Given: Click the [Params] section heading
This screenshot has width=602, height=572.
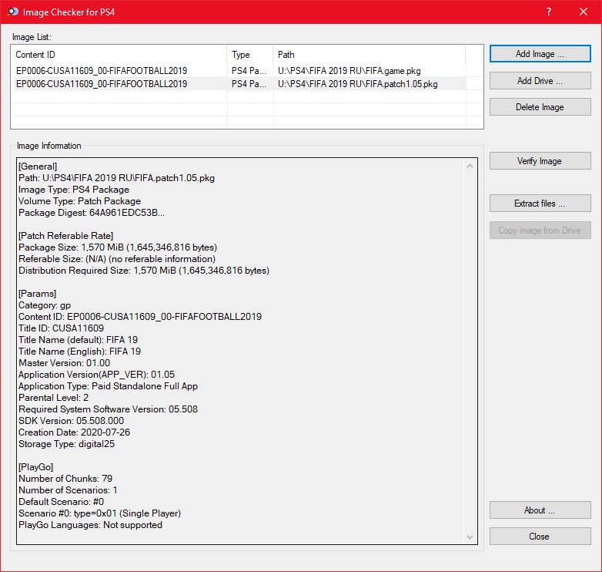Looking at the screenshot, I should point(37,294).
